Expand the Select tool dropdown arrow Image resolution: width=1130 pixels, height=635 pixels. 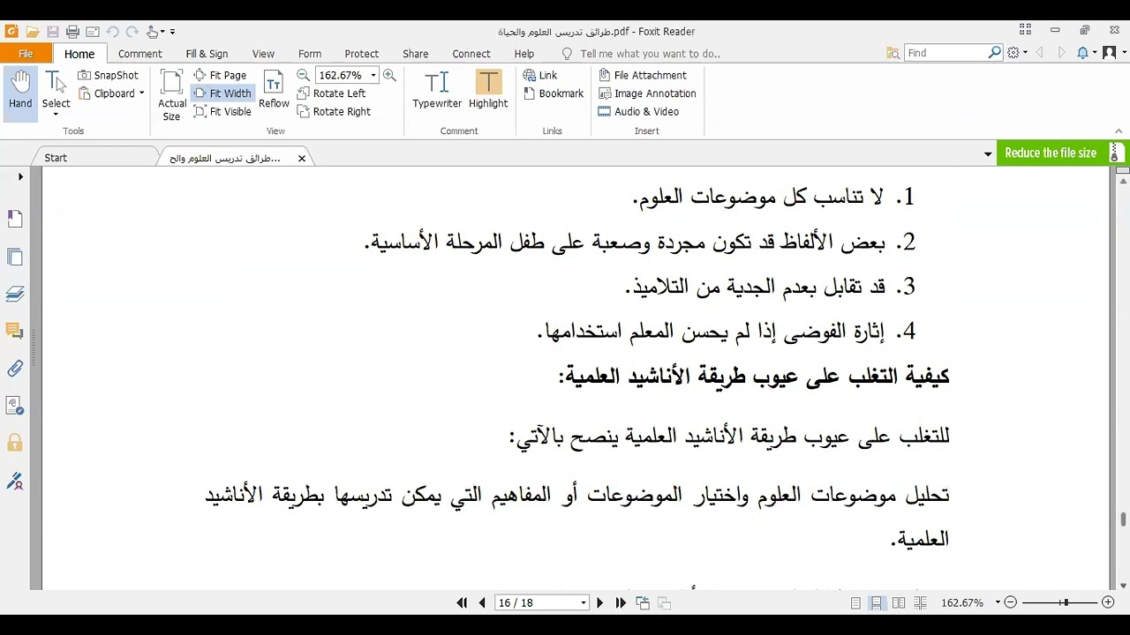[56, 115]
